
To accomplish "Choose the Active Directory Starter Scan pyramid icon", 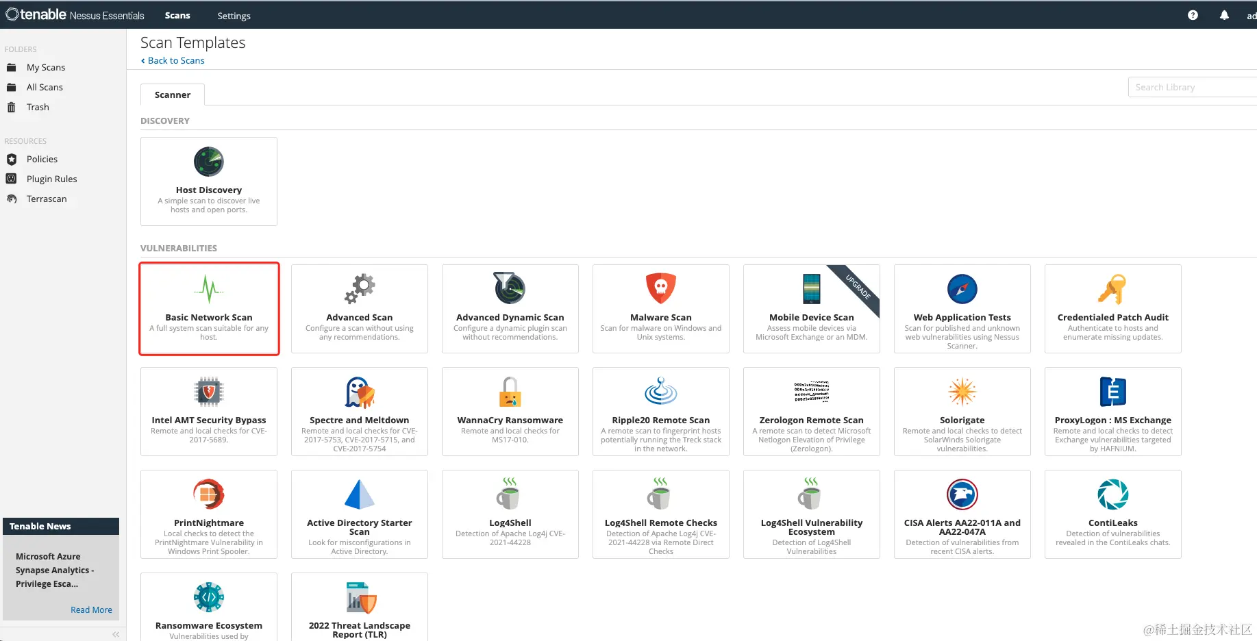I will click(x=360, y=494).
